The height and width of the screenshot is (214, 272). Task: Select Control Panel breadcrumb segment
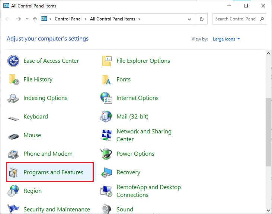68,19
